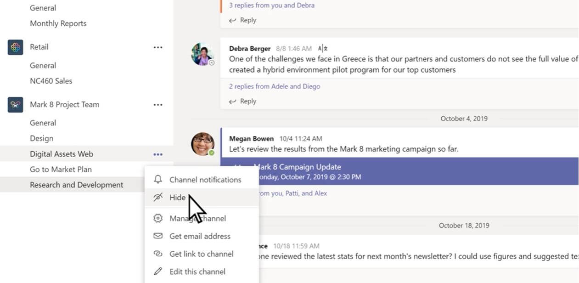
Task: Expand replies from you, Patti, and Alex
Action: 292,193
